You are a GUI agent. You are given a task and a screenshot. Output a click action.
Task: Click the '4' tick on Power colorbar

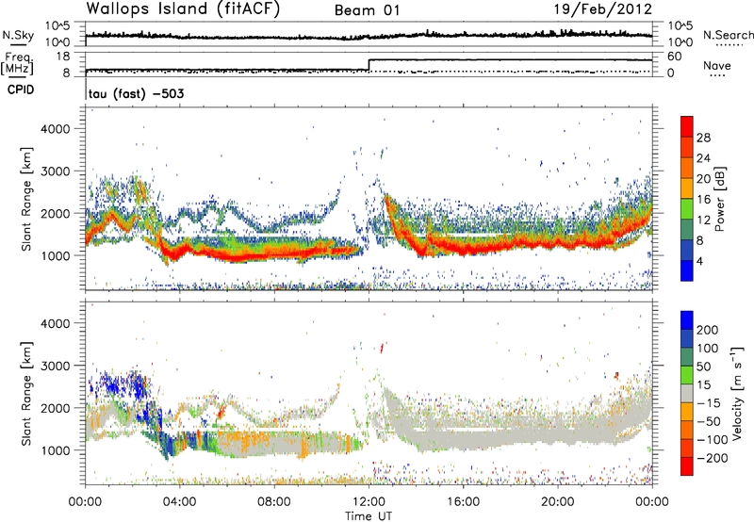coord(699,261)
